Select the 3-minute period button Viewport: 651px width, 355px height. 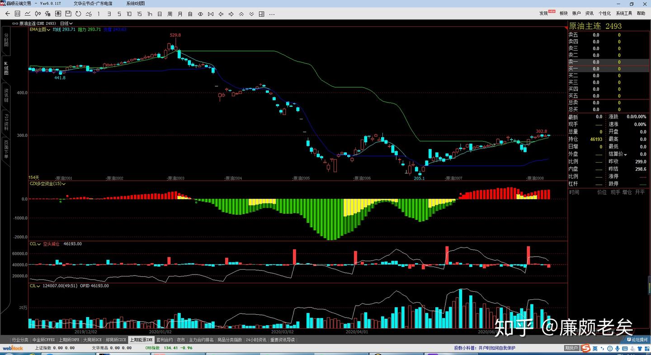tap(109, 14)
